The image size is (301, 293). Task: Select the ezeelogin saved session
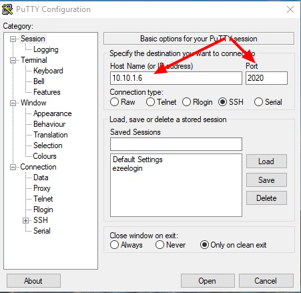pyautogui.click(x=127, y=168)
